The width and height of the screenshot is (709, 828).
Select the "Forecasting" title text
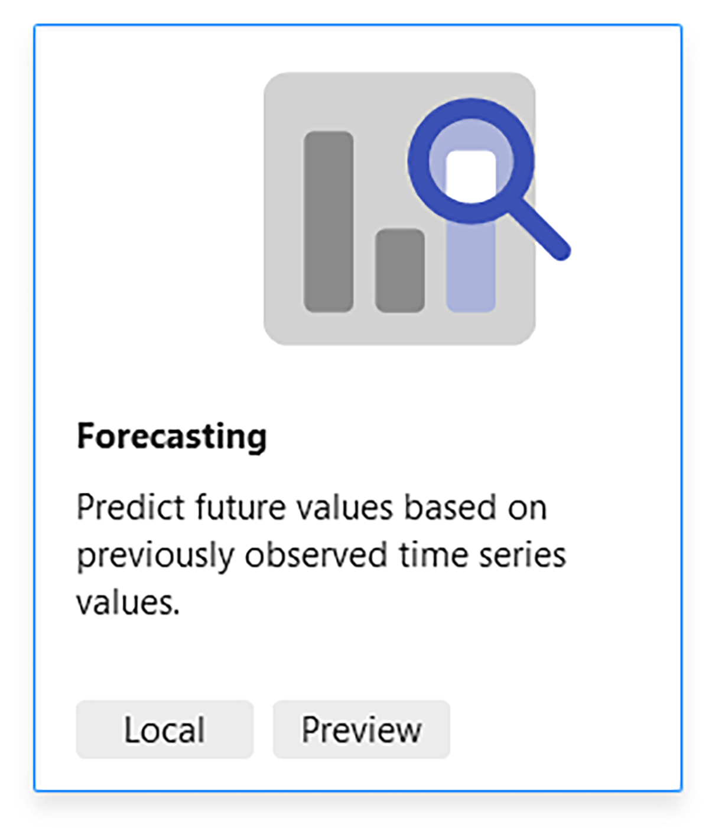click(x=172, y=436)
